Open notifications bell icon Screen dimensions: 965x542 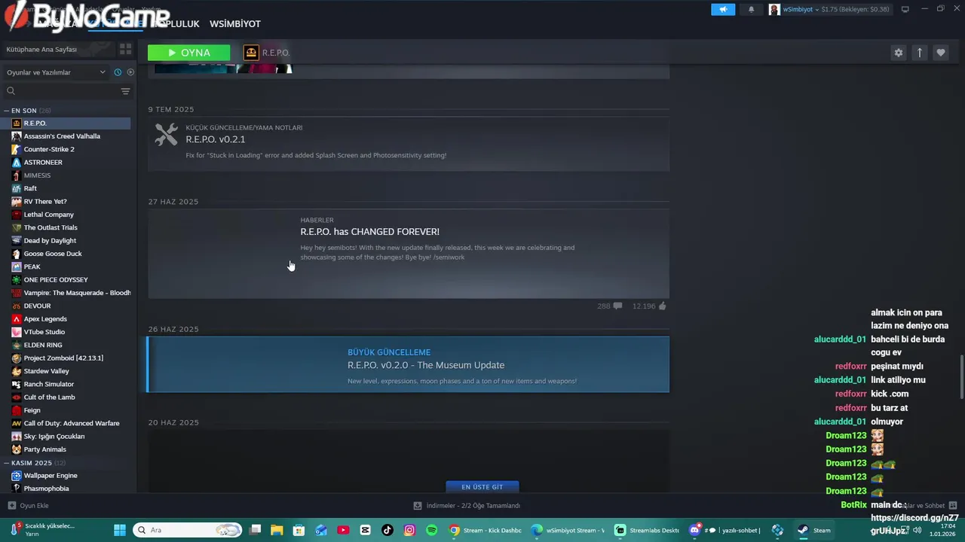point(751,10)
